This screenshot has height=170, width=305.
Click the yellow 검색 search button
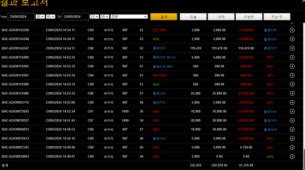click(x=164, y=17)
